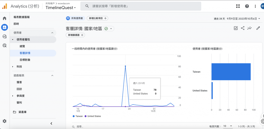This screenshot has width=264, height=129.
Task: Collapse the 使用者 section chevron
Action: (x=52, y=33)
